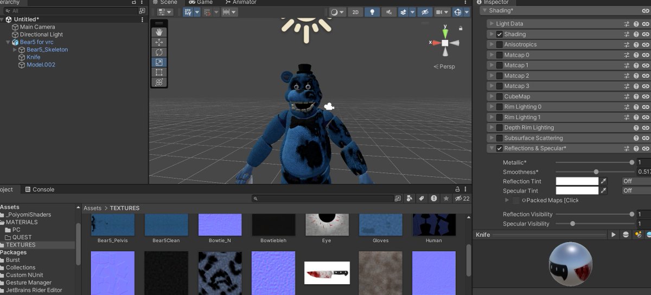Toggle scene audio mute button

pyautogui.click(x=388, y=12)
